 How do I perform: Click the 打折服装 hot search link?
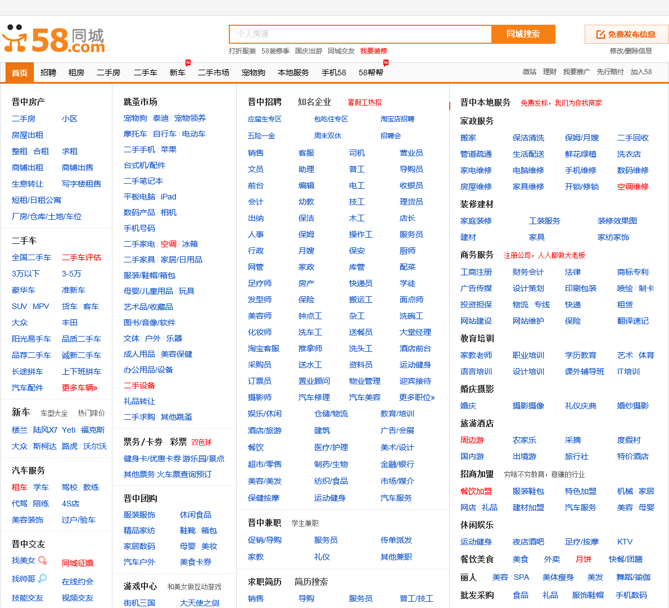tap(242, 51)
